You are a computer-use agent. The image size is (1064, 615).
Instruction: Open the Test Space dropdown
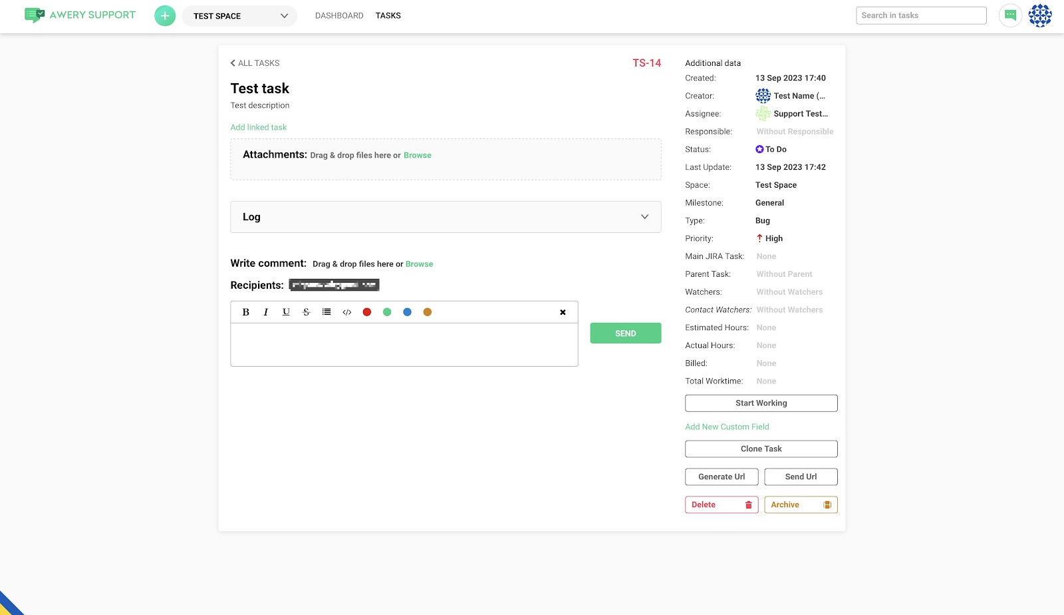click(240, 16)
